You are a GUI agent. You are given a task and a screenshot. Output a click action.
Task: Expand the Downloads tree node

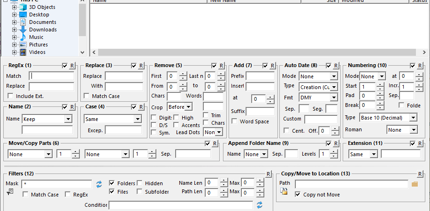coord(14,30)
